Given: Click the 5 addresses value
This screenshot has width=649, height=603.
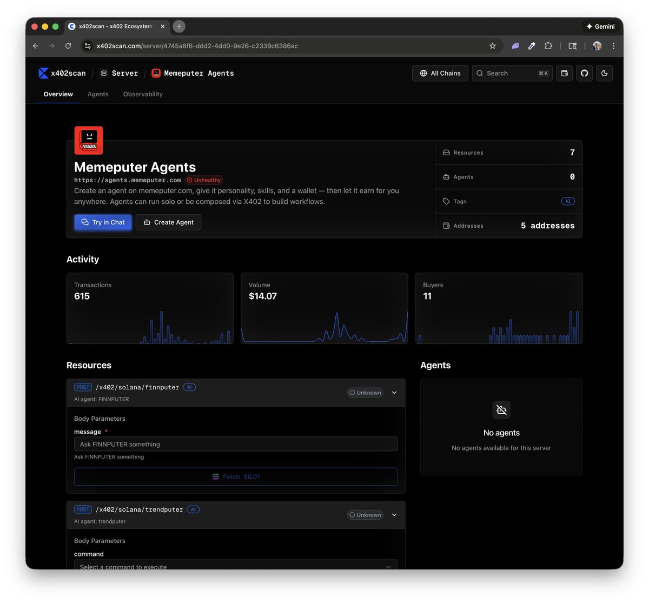Looking at the screenshot, I should 547,226.
